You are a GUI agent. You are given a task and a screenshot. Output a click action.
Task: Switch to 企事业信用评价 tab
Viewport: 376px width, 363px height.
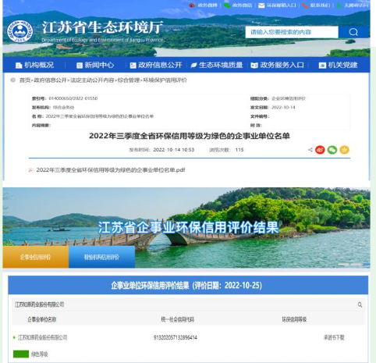[x=36, y=257]
